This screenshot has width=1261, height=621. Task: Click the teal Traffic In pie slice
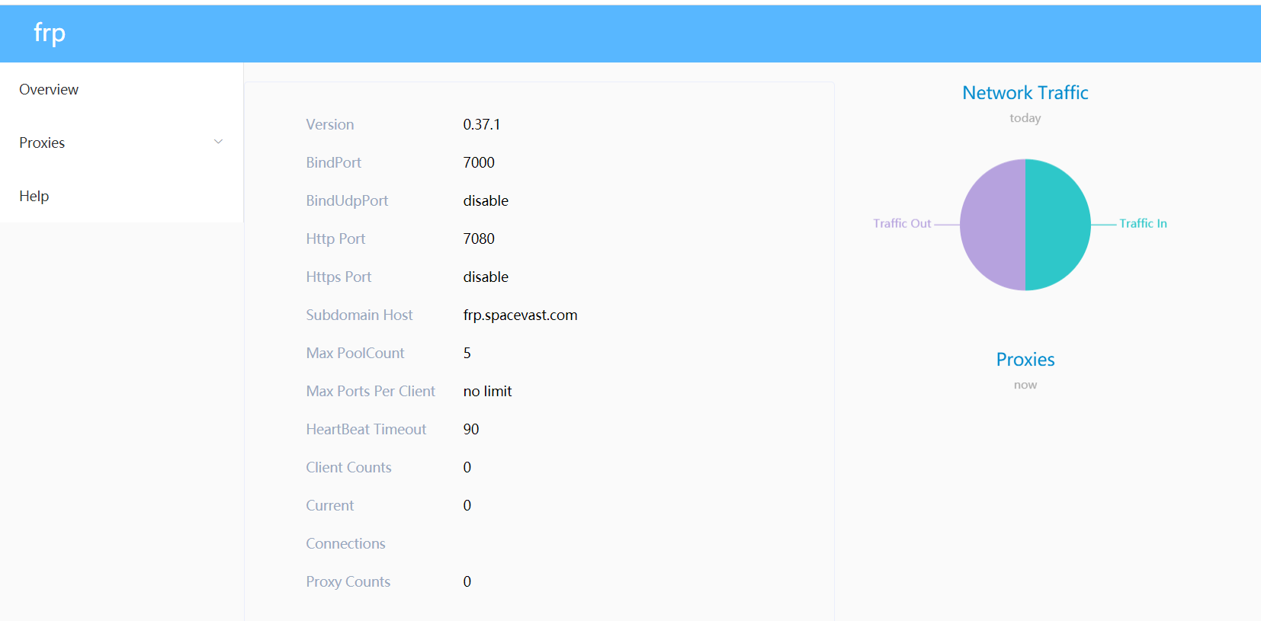[x=1060, y=225]
